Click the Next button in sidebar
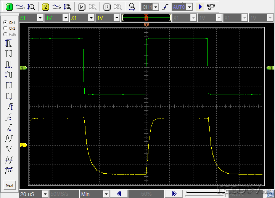The width and height of the screenshot is (275, 198). point(10,185)
